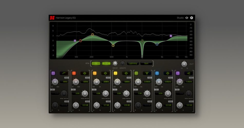Open band 4 notch filter shape selector

coord(147,73)
